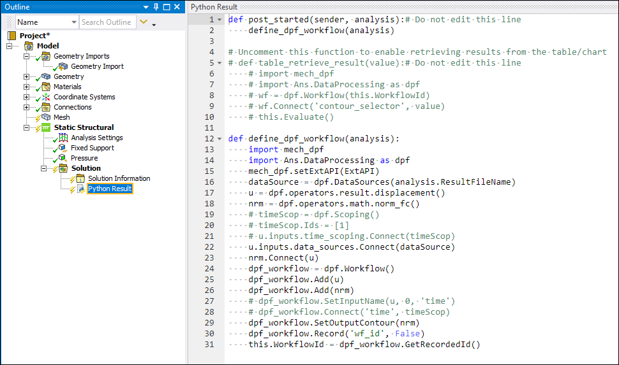619x365 pixels.
Task: Click the Python Result script icon
Action: coord(81,189)
